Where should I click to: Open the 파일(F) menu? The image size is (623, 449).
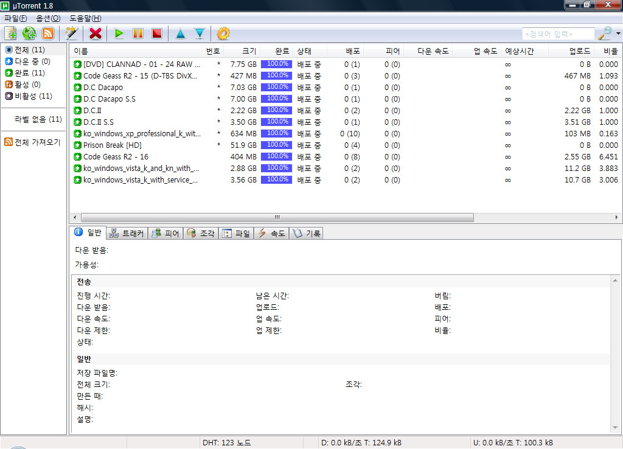tap(15, 18)
